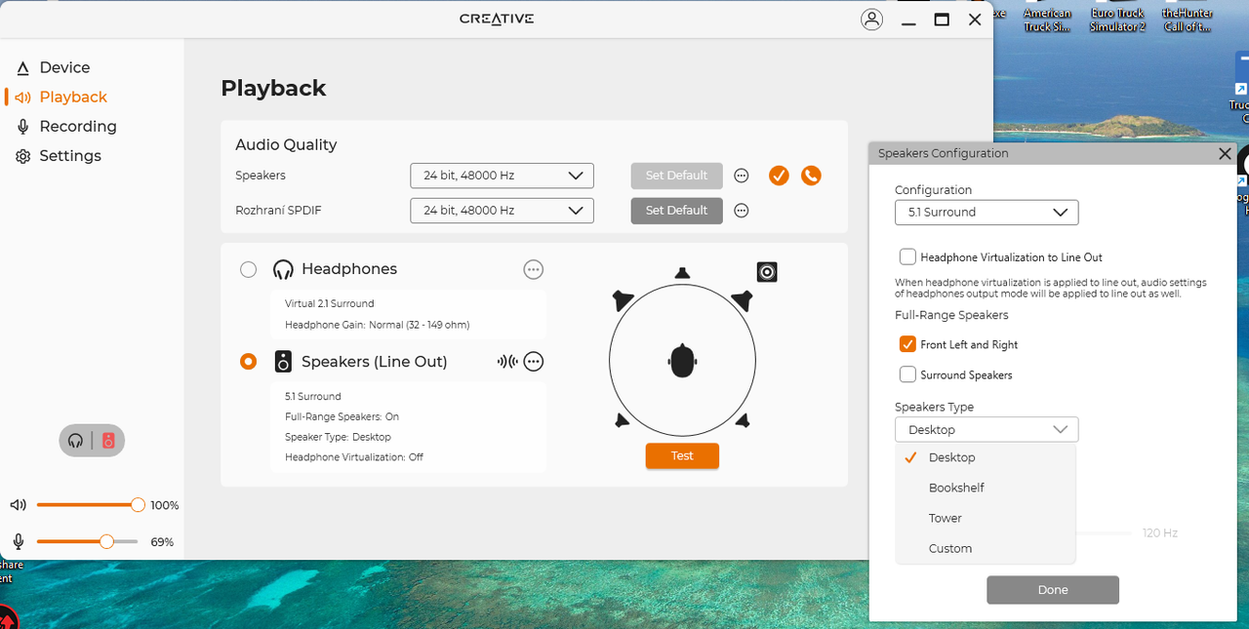
Task: Switch output to speakers in quick toggle
Action: tap(108, 441)
